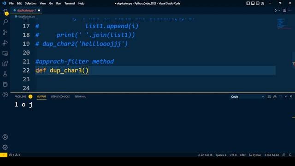The image size is (295, 166).
Task: Open output log in editor
Action: pos(281,96)
